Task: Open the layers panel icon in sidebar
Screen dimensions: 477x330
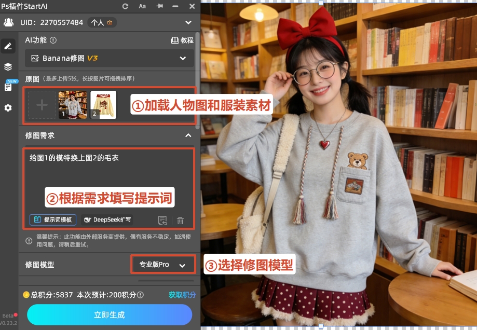Action: (8, 66)
